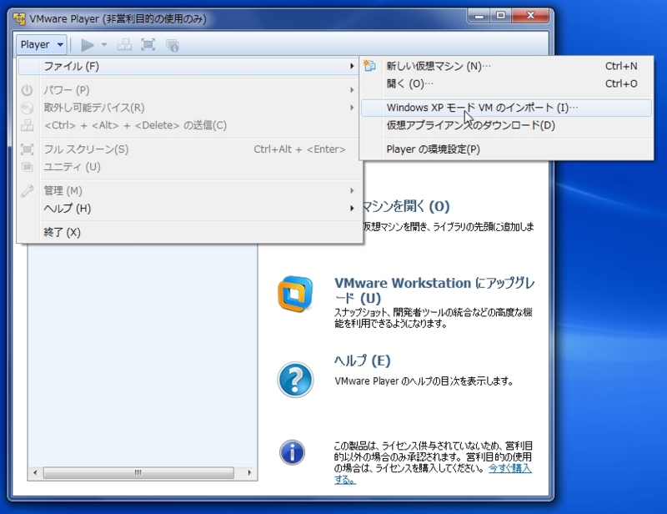
Task: Click the Send Ctrl+Alt+Delete toolbar icon
Action: [x=123, y=45]
